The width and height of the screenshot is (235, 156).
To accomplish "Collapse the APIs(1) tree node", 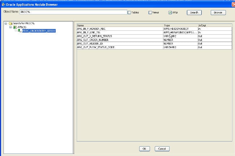I will [x=10, y=27].
